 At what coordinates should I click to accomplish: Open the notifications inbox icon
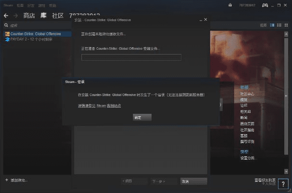point(230,5)
